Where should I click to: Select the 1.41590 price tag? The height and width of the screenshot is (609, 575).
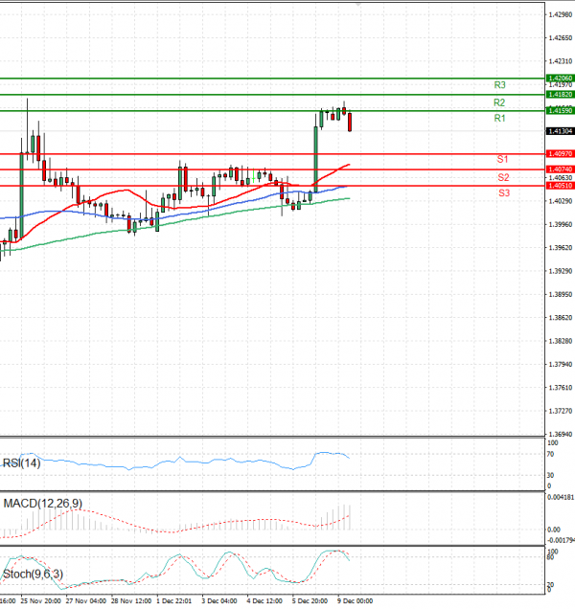click(x=561, y=111)
